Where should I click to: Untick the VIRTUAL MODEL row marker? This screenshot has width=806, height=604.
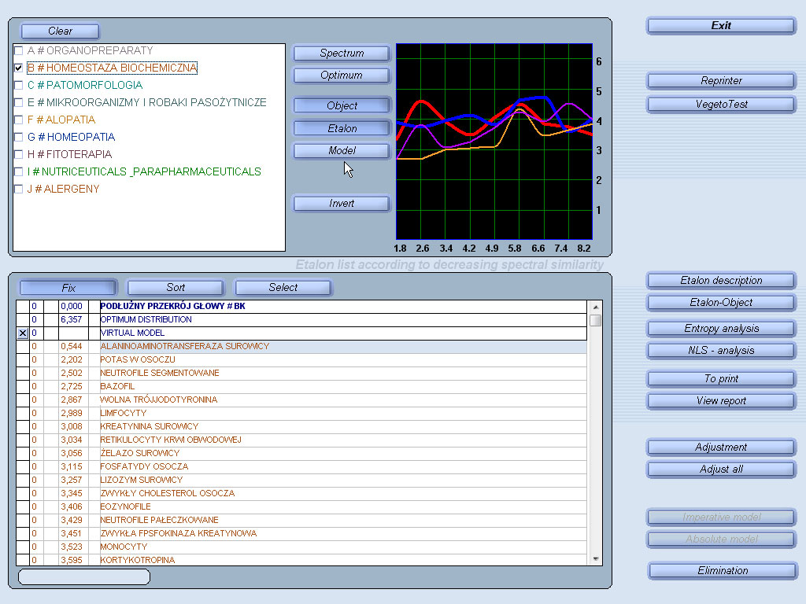pos(22,333)
